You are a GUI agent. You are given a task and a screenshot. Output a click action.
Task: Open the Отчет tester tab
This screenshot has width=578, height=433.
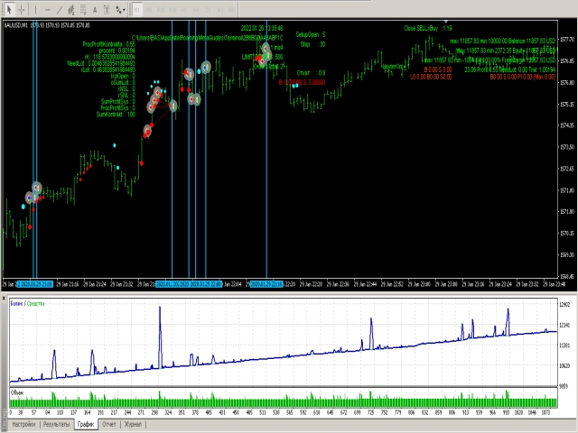pos(109,424)
